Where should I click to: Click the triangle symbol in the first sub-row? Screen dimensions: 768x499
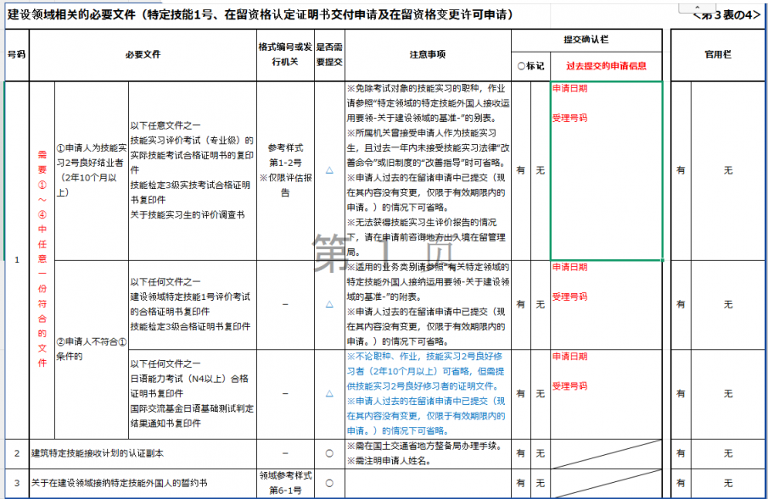point(328,170)
